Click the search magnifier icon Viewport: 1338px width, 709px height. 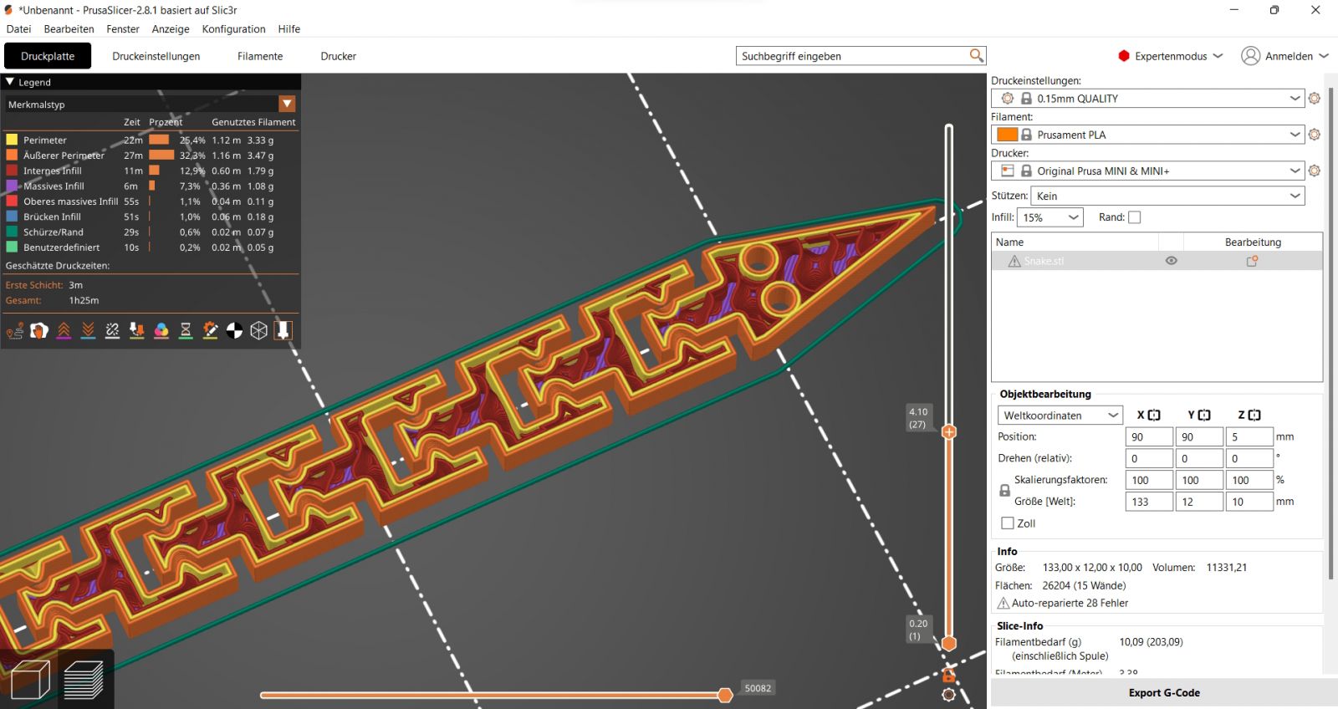976,55
